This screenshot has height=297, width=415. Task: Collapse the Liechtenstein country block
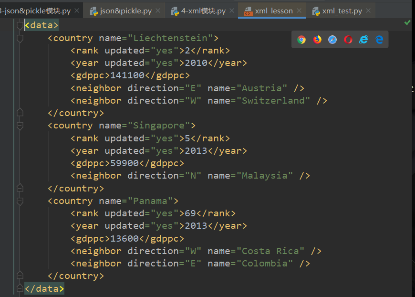tap(20, 38)
